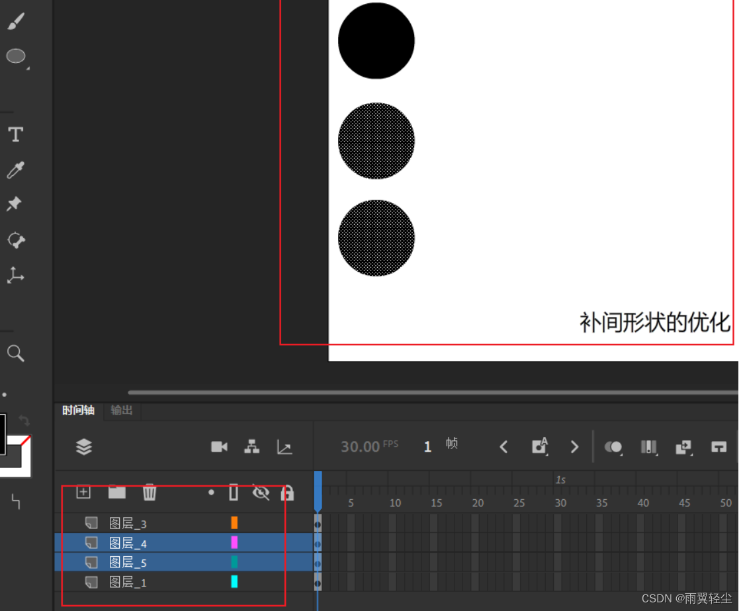This screenshot has width=743, height=611.
Task: Select the solid black circle on stage
Action: (x=376, y=41)
